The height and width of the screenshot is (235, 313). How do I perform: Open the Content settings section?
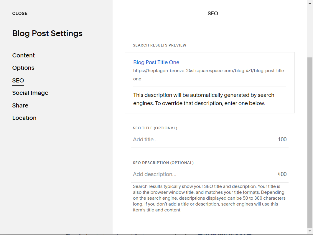pos(23,55)
